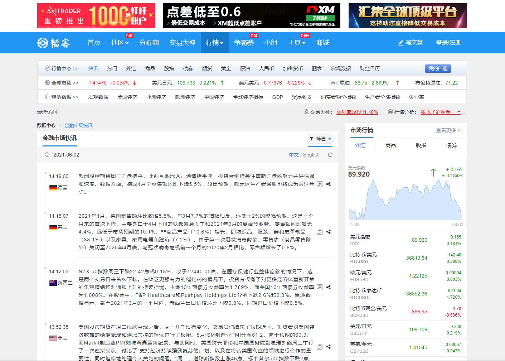Click the refresh icon beside English
Image resolution: width=505 pixels, height=361 pixels.
tap(330, 155)
